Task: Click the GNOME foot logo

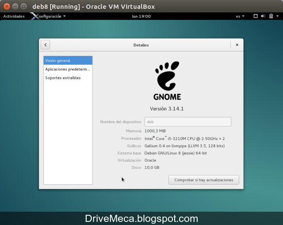Action: (x=167, y=81)
